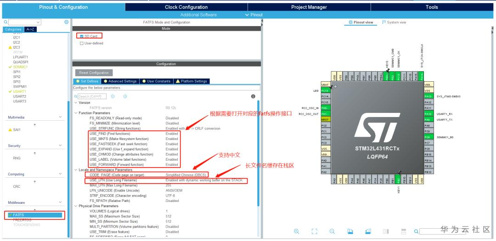Collapse the Physical Drive Parameters group

click(x=76, y=206)
